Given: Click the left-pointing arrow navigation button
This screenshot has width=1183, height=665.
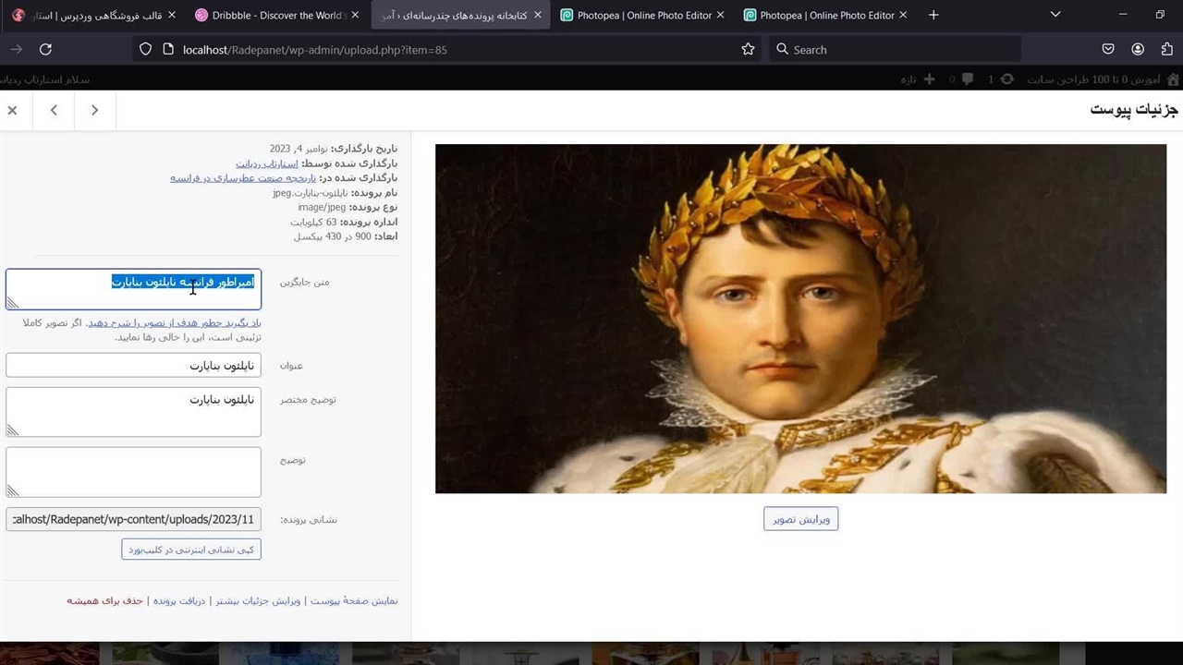Looking at the screenshot, I should (54, 111).
